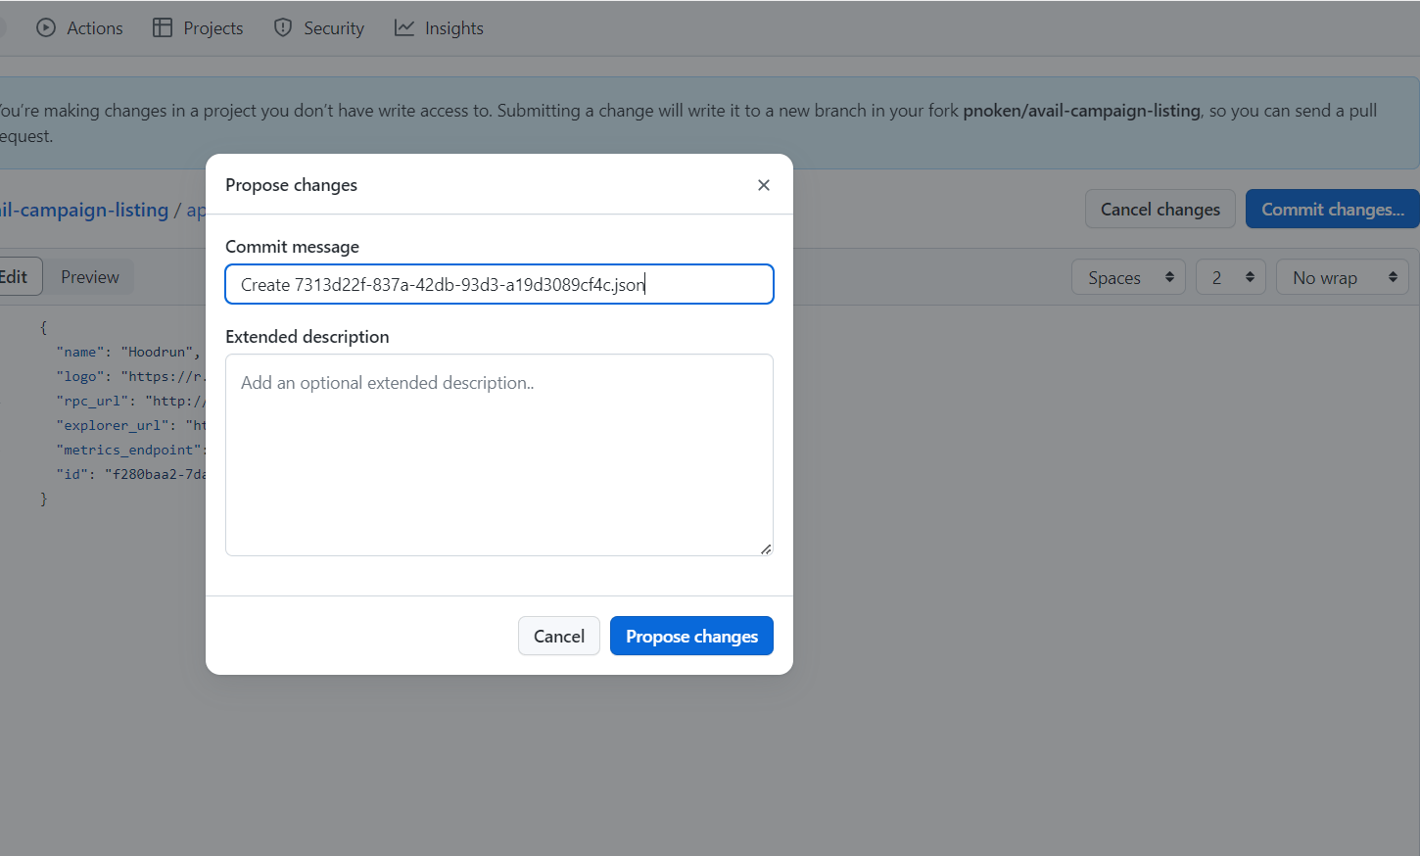1420x856 pixels.
Task: Click the "name": "Hoodrun" line
Action: pyautogui.click(x=128, y=352)
